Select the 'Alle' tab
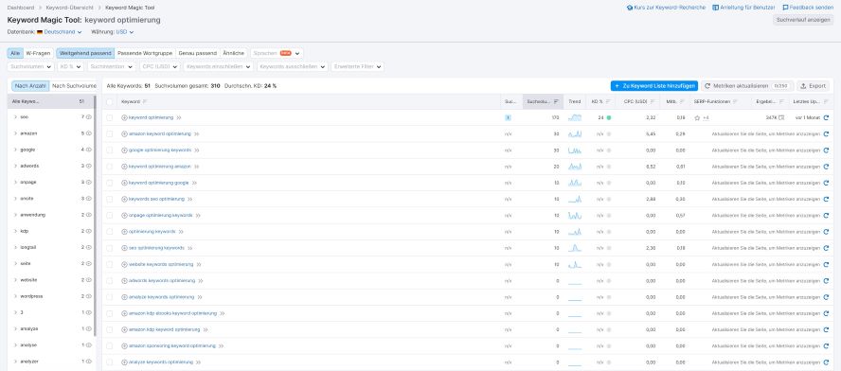Viewport: 841px width, 371px height. [x=15, y=54]
